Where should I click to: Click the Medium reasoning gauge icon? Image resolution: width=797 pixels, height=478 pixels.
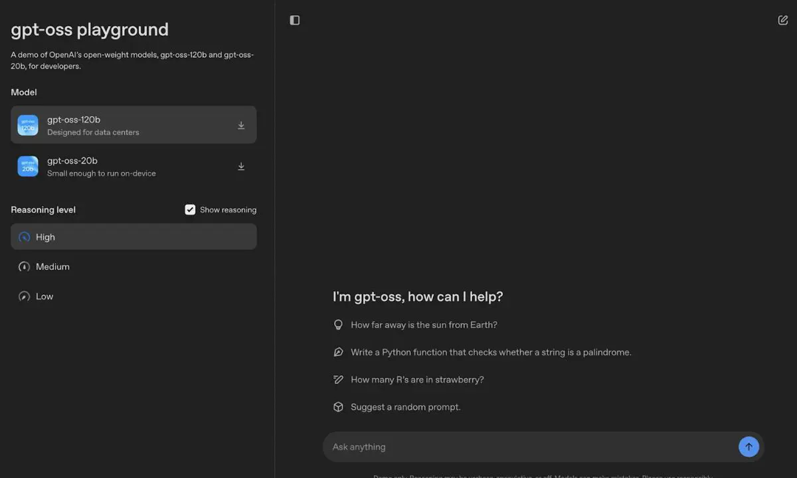pyautogui.click(x=25, y=267)
